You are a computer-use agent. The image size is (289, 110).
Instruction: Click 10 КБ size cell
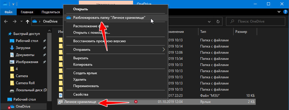tap(251, 95)
